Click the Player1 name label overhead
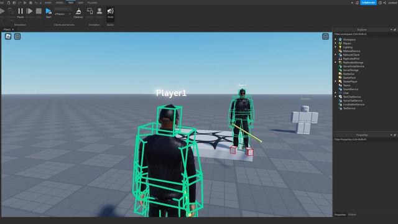Viewport: 398px width, 224px height. tap(171, 93)
